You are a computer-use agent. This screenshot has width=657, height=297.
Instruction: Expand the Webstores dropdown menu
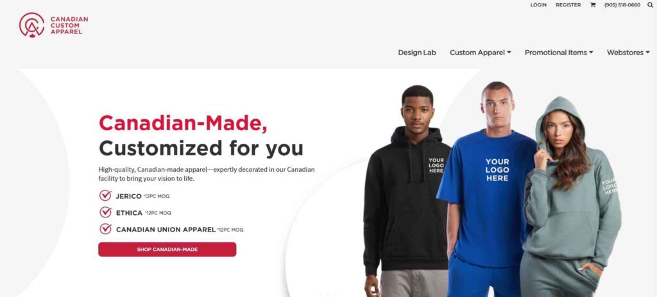(x=628, y=53)
